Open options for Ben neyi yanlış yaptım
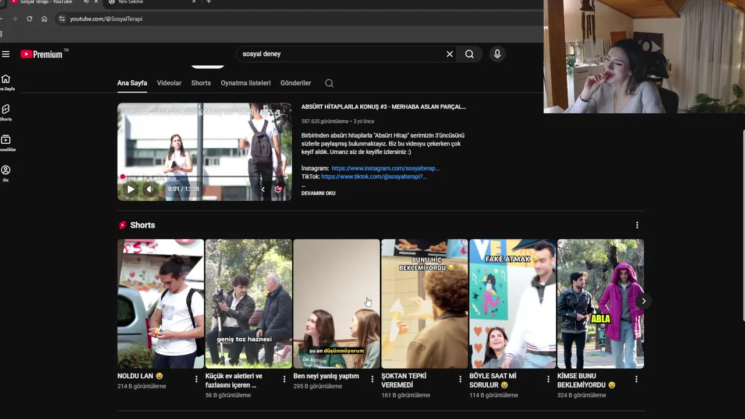Image resolution: width=745 pixels, height=419 pixels. (372, 379)
